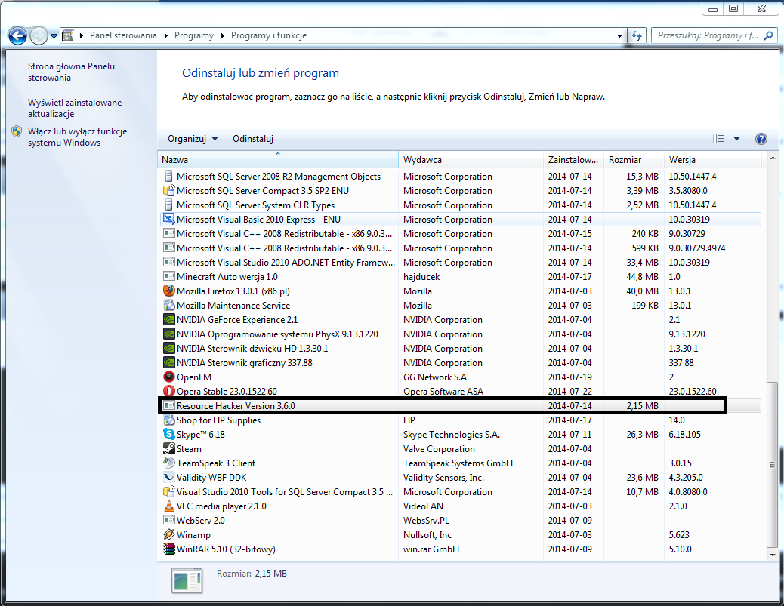This screenshot has height=606, width=784.
Task: Expand the view options dropdown arrow
Action: pos(736,139)
